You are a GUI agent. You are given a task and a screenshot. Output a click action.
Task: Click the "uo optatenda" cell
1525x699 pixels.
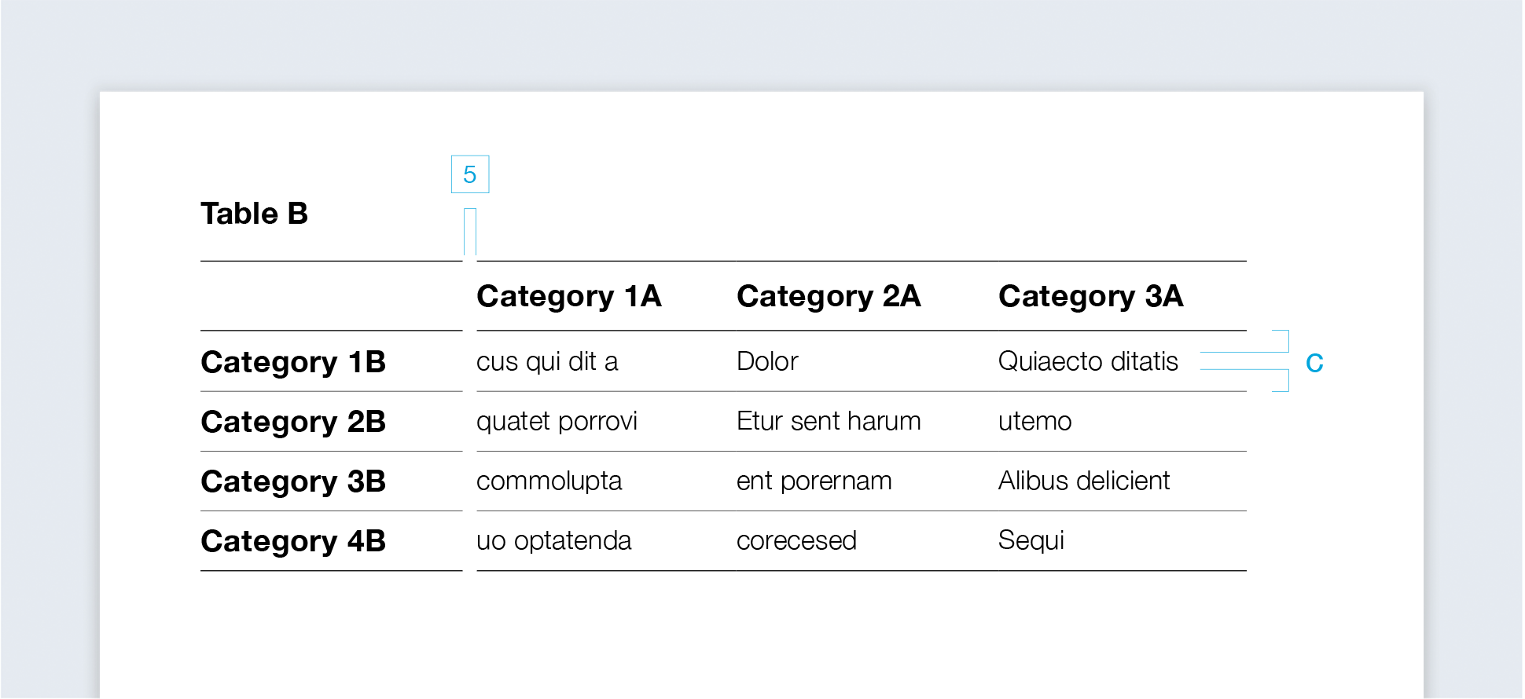(x=553, y=540)
